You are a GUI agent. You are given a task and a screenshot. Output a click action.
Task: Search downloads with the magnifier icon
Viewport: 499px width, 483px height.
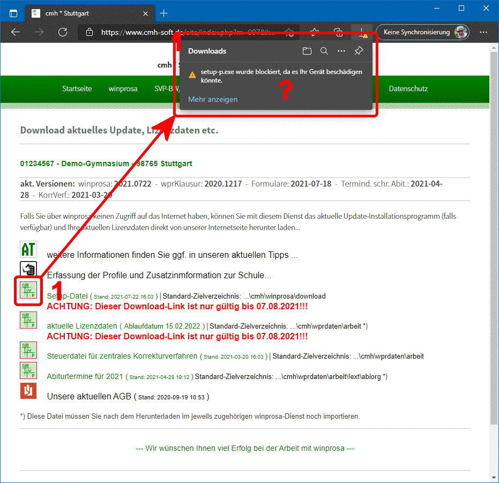pos(324,51)
